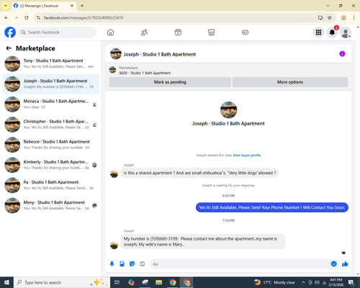Screen dimensions: 360x288
Task: Open the notifications bell icon
Action: (x=332, y=32)
